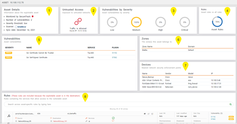
Task: Click the NetworkGroup_101 destination link
Action: [60, 121]
